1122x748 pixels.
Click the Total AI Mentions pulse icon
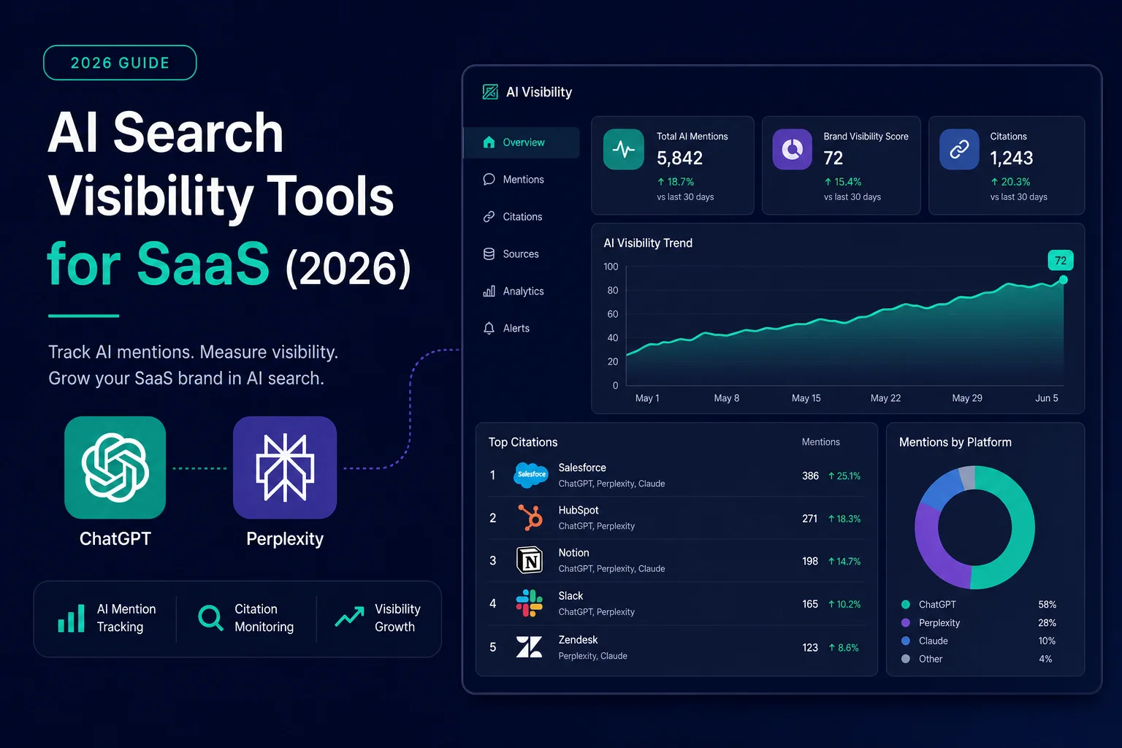tap(624, 150)
